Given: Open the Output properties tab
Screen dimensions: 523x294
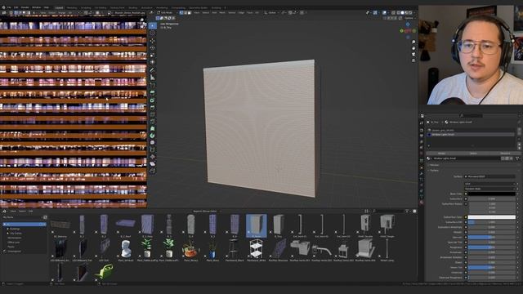Looking at the screenshot, I should (422, 136).
